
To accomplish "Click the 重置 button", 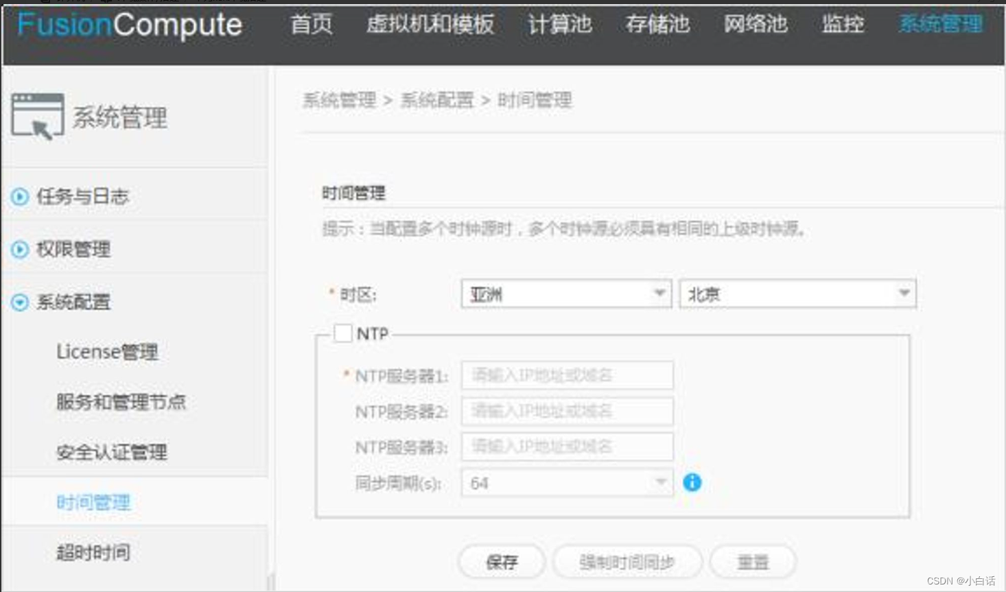I will [x=753, y=563].
